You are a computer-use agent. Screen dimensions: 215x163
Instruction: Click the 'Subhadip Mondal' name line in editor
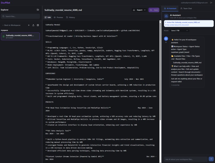53,25
